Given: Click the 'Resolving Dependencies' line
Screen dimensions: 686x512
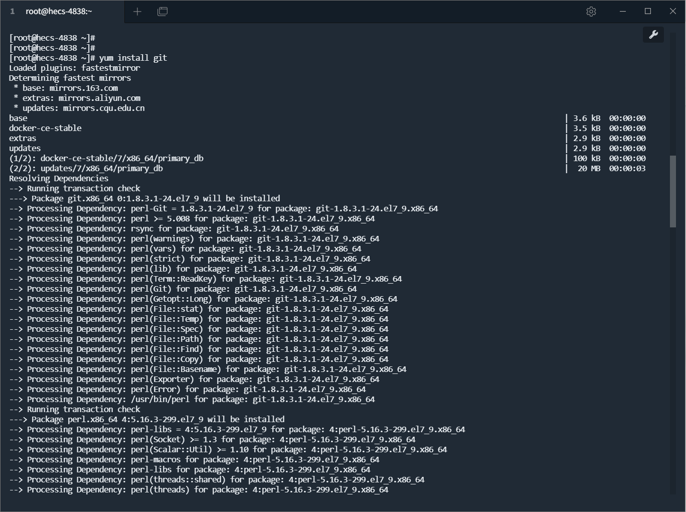Looking at the screenshot, I should (x=59, y=178).
